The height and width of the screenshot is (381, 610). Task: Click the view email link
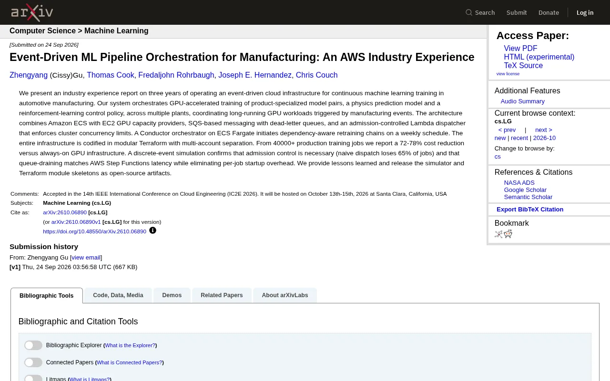coord(86,258)
